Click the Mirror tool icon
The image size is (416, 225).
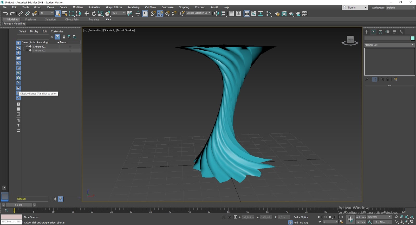tap(216, 14)
